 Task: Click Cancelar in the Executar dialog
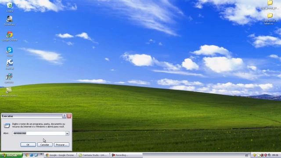pos(45,144)
